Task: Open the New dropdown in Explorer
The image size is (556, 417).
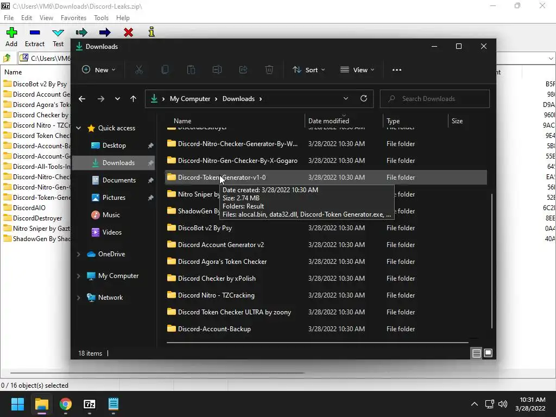Action: pyautogui.click(x=99, y=70)
